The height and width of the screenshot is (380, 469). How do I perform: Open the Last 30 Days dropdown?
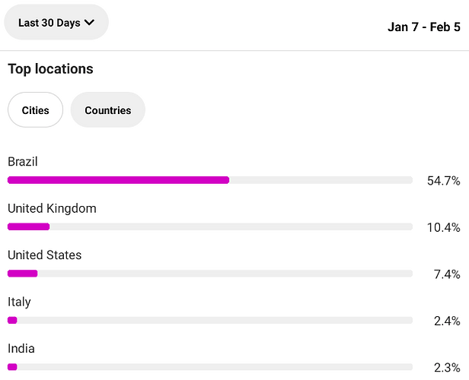56,22
